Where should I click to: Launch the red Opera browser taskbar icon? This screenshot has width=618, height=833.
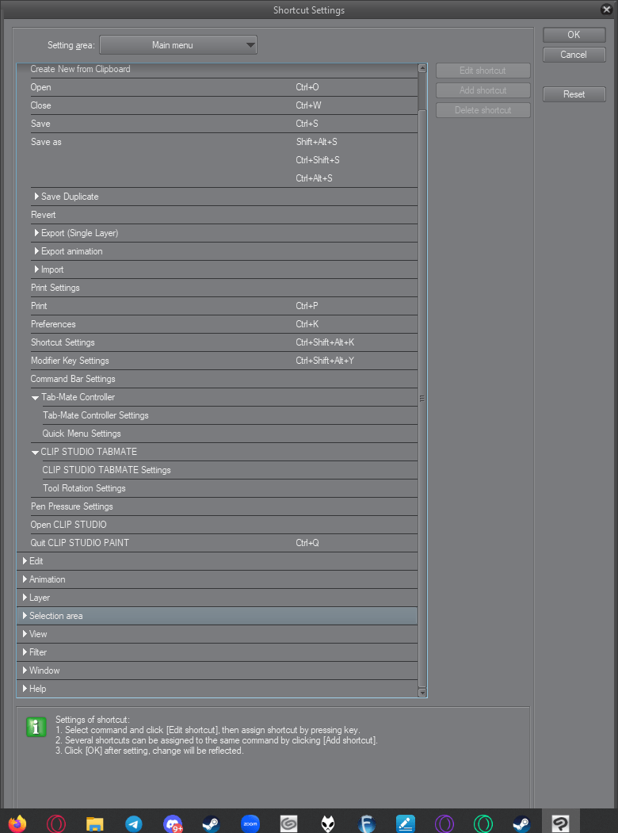(56, 823)
